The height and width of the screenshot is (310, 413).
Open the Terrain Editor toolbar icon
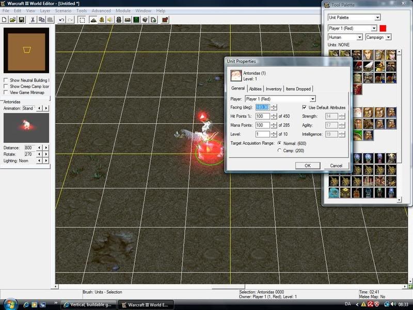pyautogui.click(x=93, y=20)
